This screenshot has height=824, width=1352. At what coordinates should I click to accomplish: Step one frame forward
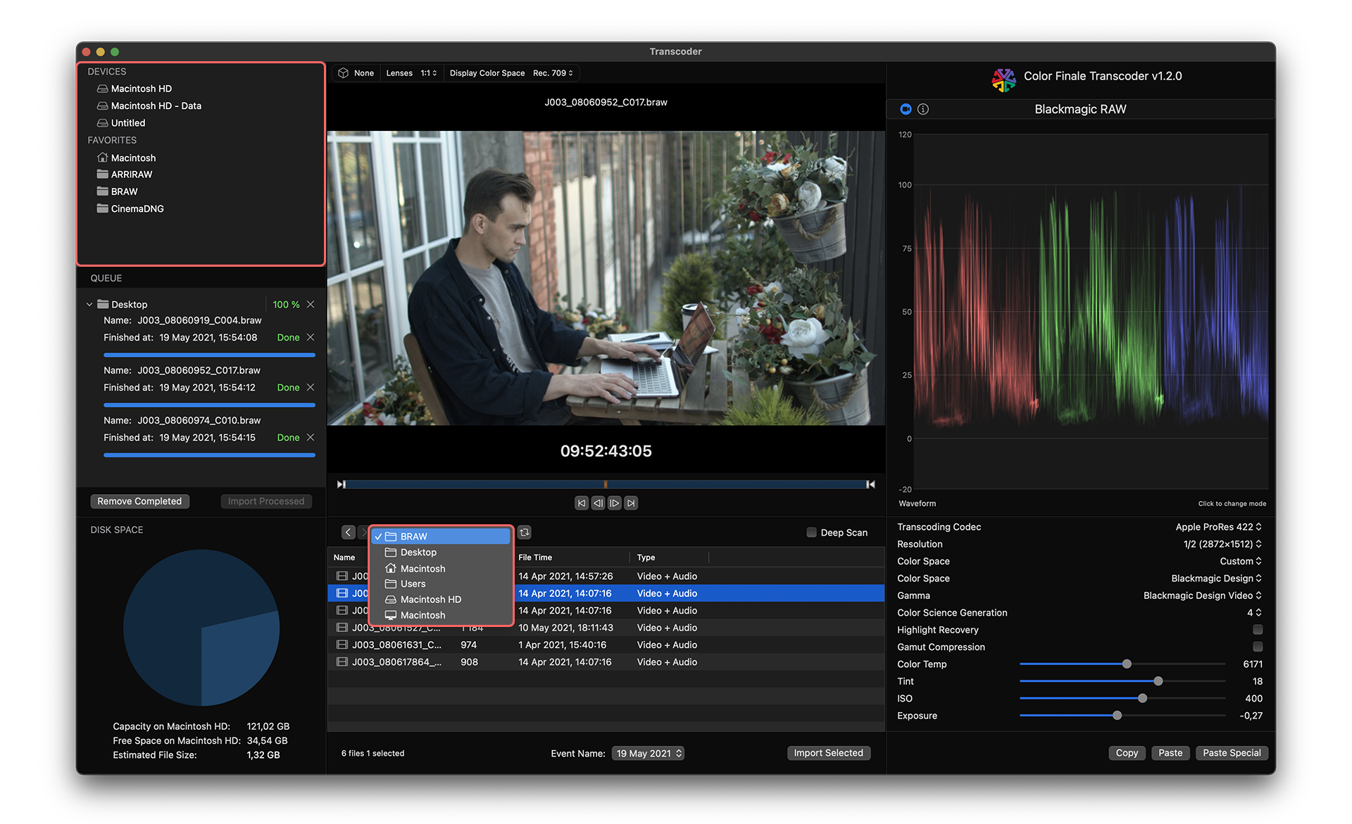(x=615, y=503)
